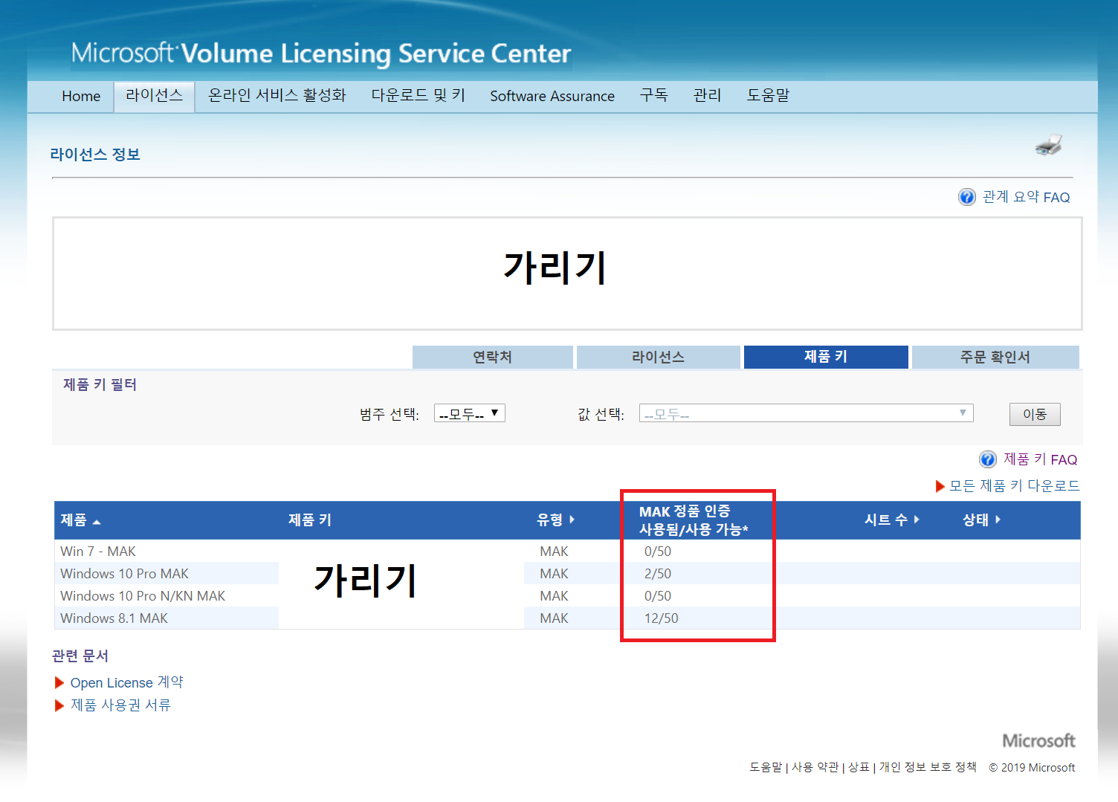Select the 제품 키 tab
Screen dimensions: 1118x802
[826, 357]
